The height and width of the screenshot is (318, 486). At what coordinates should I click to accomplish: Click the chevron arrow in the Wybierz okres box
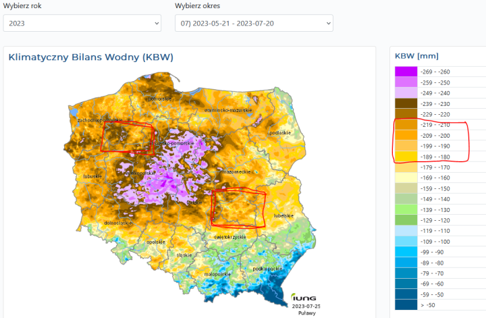pyautogui.click(x=327, y=24)
